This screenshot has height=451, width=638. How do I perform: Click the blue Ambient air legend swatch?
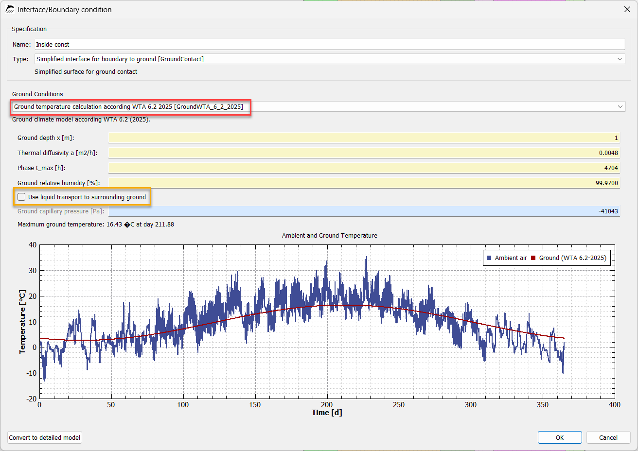pyautogui.click(x=489, y=258)
